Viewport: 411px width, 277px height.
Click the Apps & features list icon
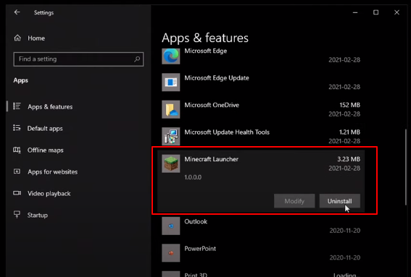(x=17, y=106)
